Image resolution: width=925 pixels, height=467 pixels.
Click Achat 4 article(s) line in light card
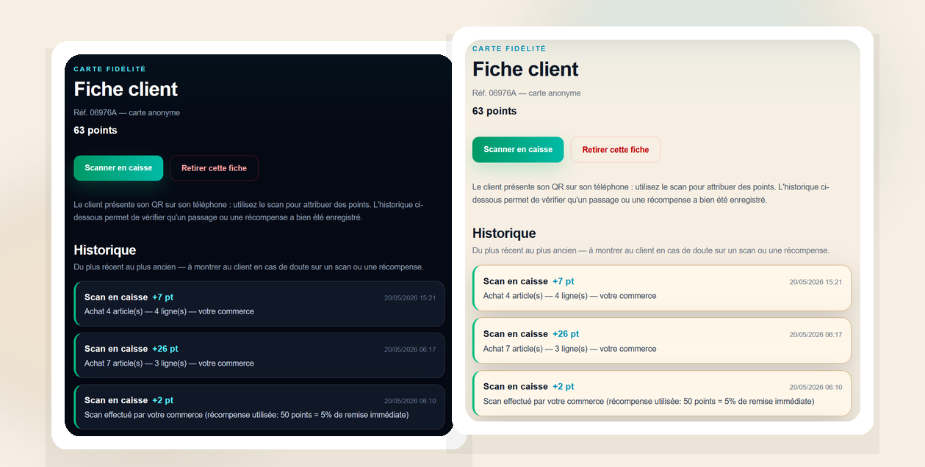[569, 296]
